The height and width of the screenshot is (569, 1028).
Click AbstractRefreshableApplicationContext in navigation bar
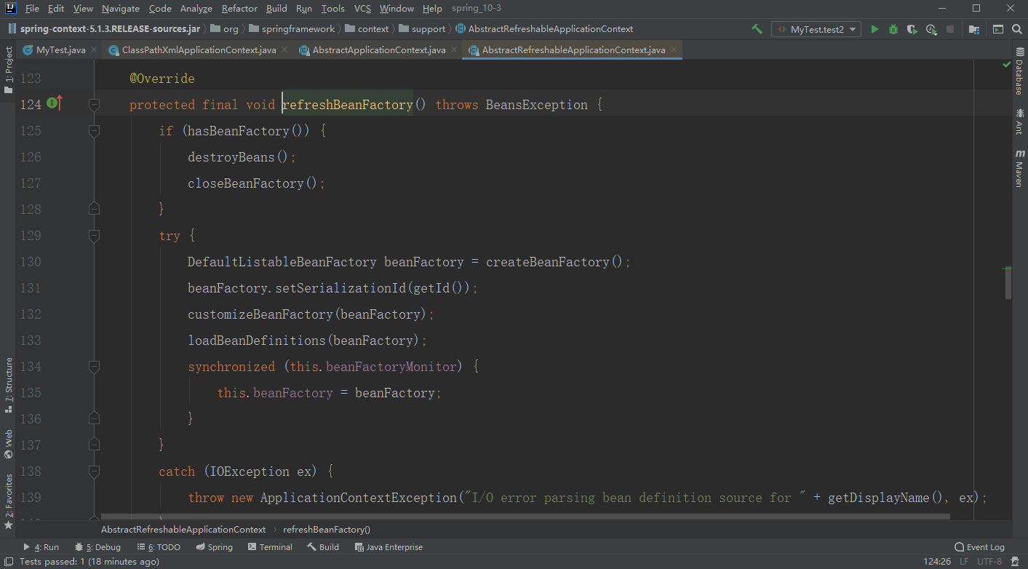(544, 29)
